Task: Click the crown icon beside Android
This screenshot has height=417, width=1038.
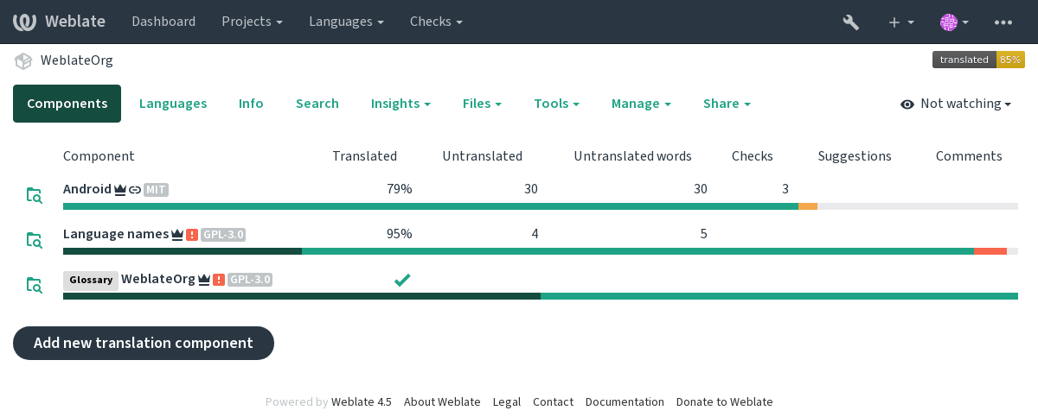Action: coord(120,190)
